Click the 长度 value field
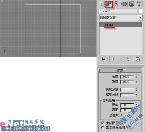Viewport: 145px width, 132px height. point(127,77)
